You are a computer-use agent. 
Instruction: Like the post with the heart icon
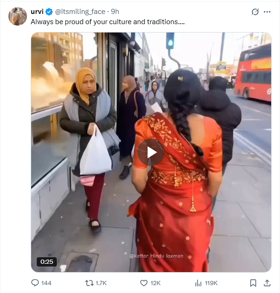point(144,283)
